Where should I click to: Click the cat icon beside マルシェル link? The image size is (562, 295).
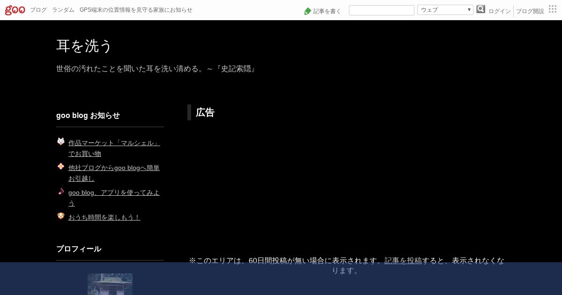click(x=61, y=141)
